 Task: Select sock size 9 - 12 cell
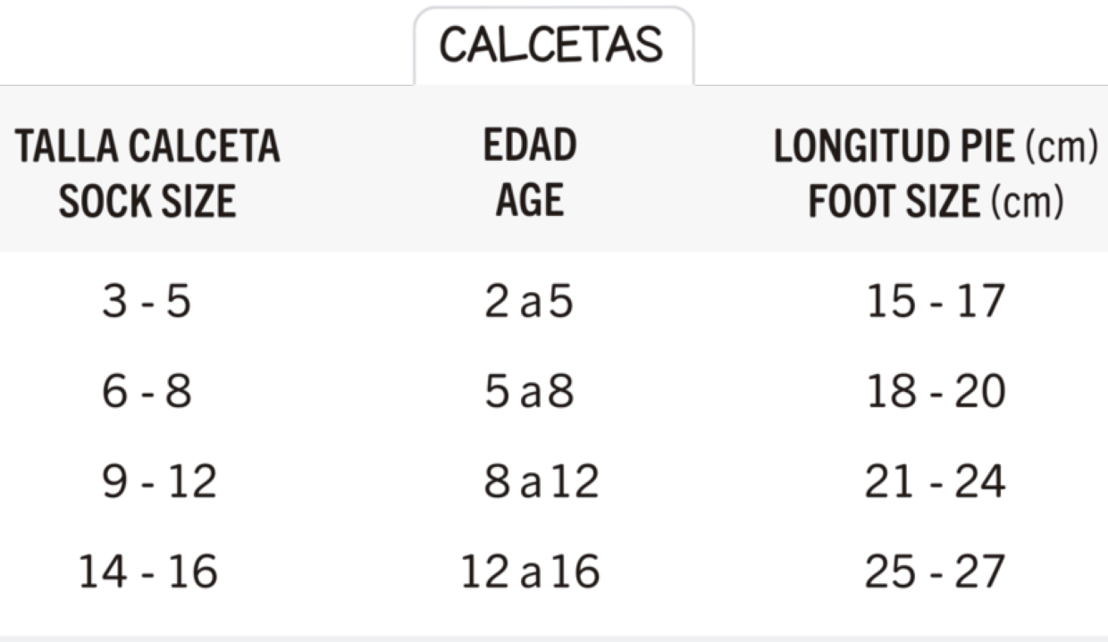tap(159, 482)
